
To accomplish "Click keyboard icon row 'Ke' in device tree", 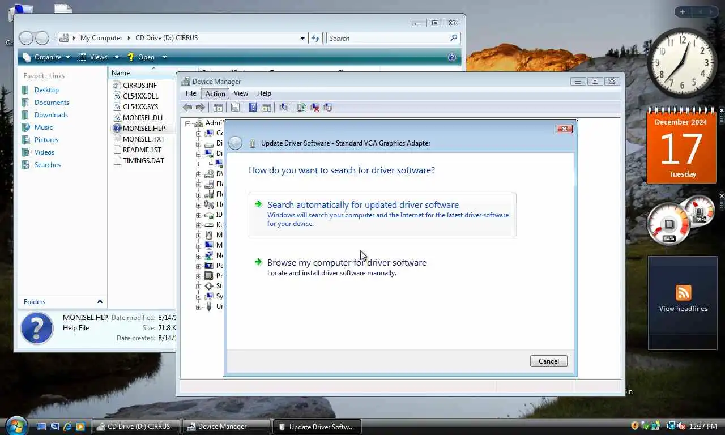I will point(214,225).
